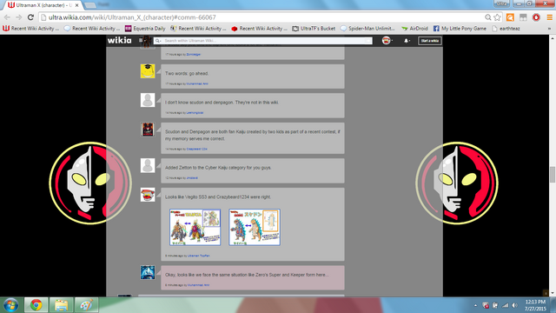The height and width of the screenshot is (313, 556).
Task: Open the AirDroid bookmark
Action: tap(414, 29)
